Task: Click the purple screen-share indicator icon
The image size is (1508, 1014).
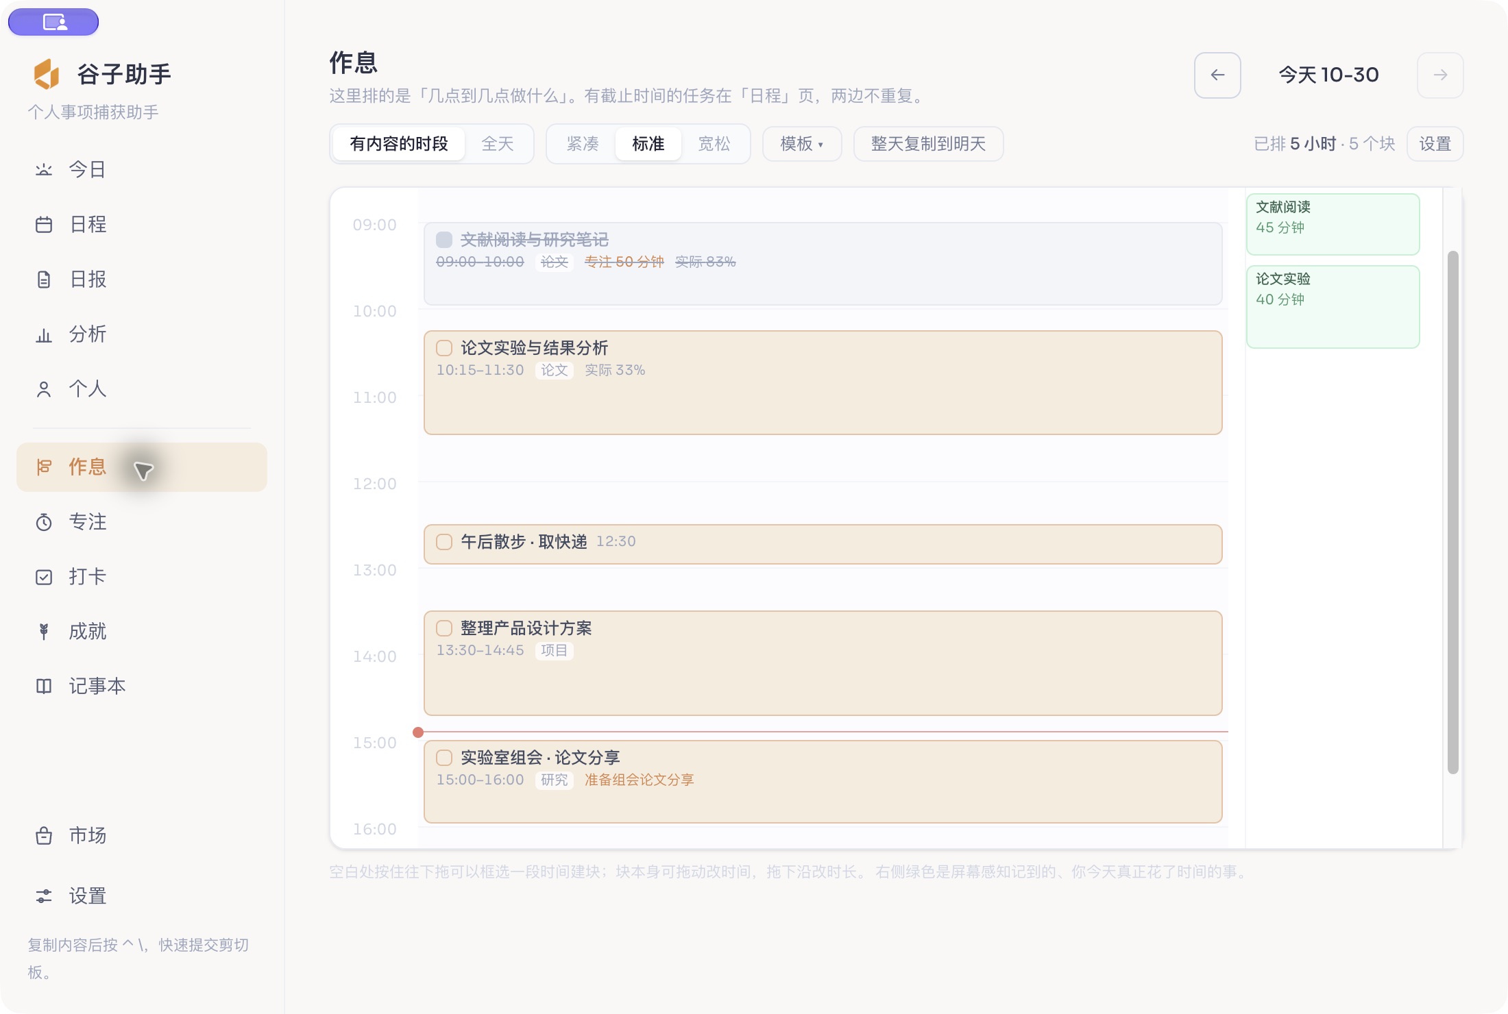Action: point(53,22)
